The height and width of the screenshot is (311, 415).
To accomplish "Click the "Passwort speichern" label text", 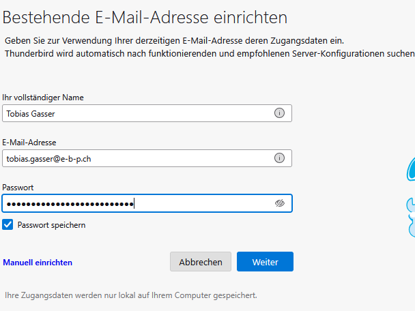I will tap(51, 224).
